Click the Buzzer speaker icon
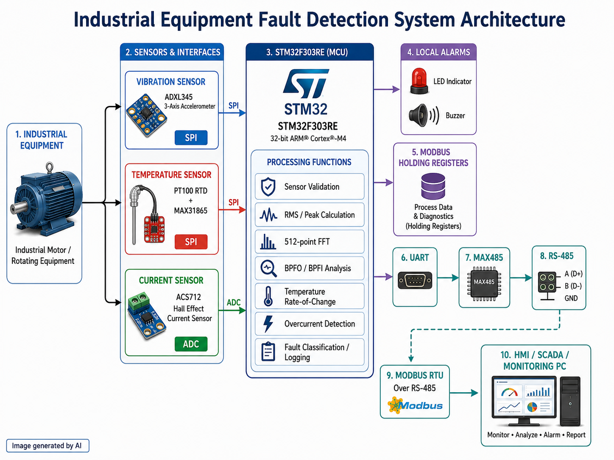This screenshot has height=460, width=614. 423,115
